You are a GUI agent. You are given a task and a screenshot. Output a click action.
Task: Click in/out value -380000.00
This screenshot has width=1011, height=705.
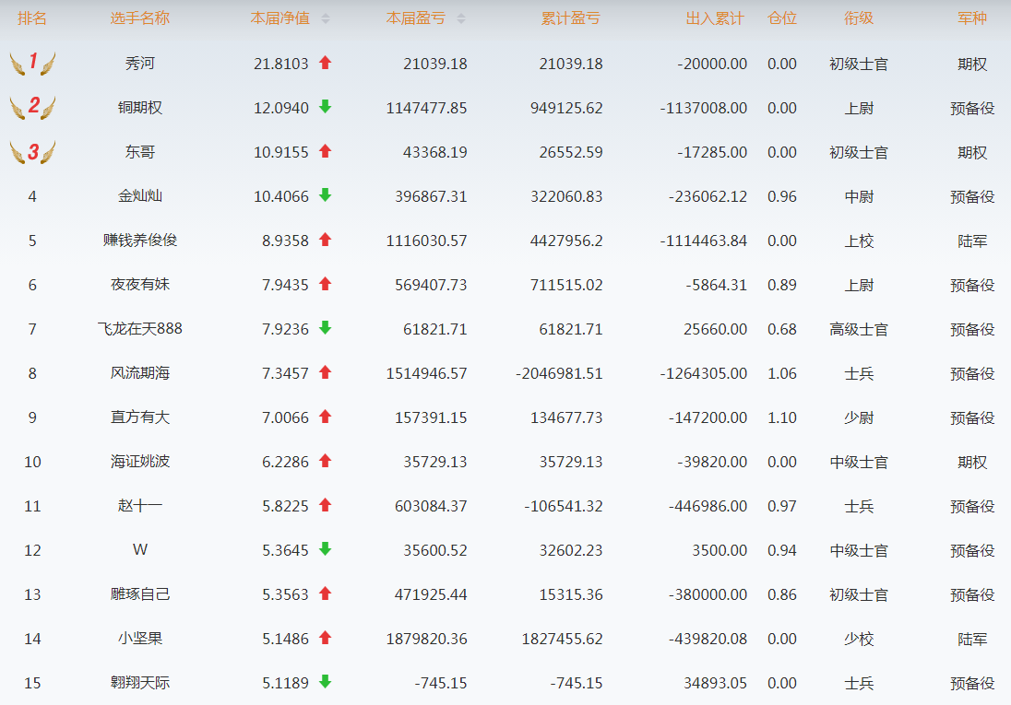click(x=708, y=594)
